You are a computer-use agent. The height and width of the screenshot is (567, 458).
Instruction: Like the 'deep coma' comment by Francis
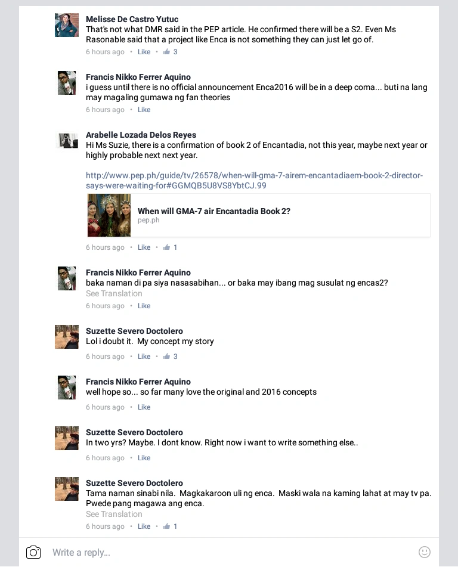(144, 110)
